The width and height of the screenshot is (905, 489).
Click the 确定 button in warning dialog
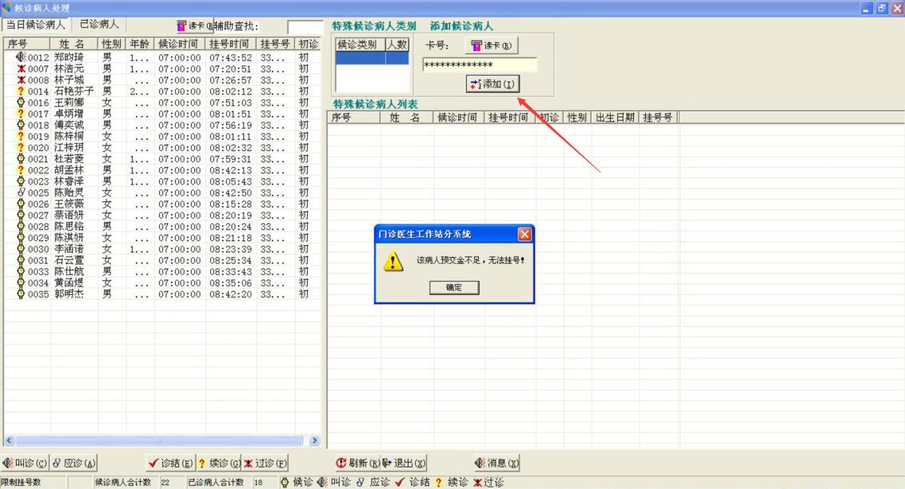454,287
